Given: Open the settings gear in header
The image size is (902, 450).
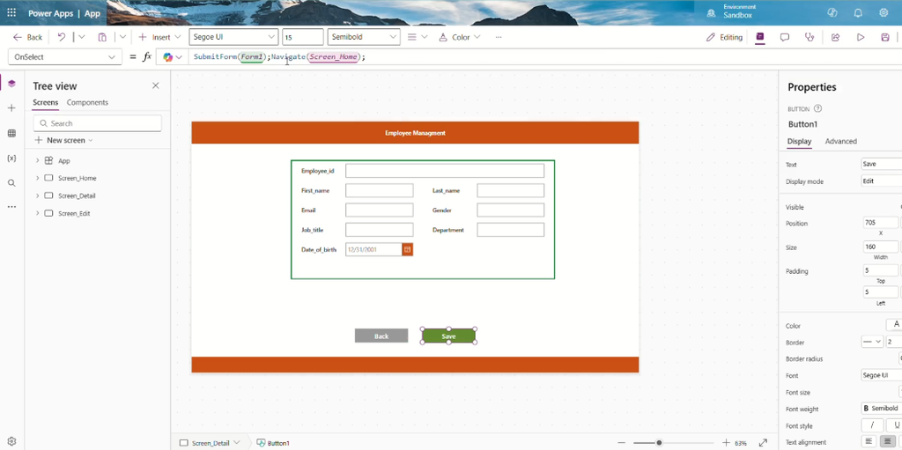Looking at the screenshot, I should (x=884, y=12).
